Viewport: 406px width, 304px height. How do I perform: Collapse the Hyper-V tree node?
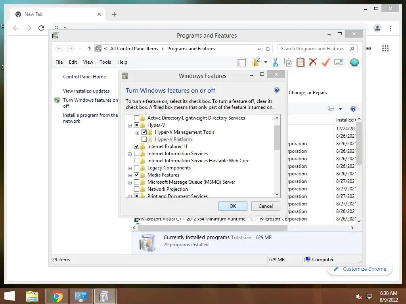point(130,125)
